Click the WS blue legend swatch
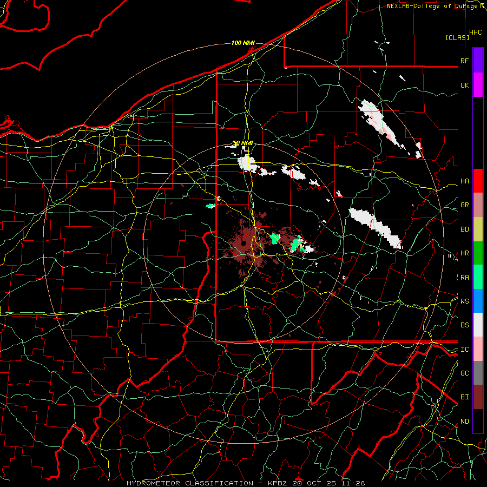This screenshot has width=487, height=487. tap(478, 301)
